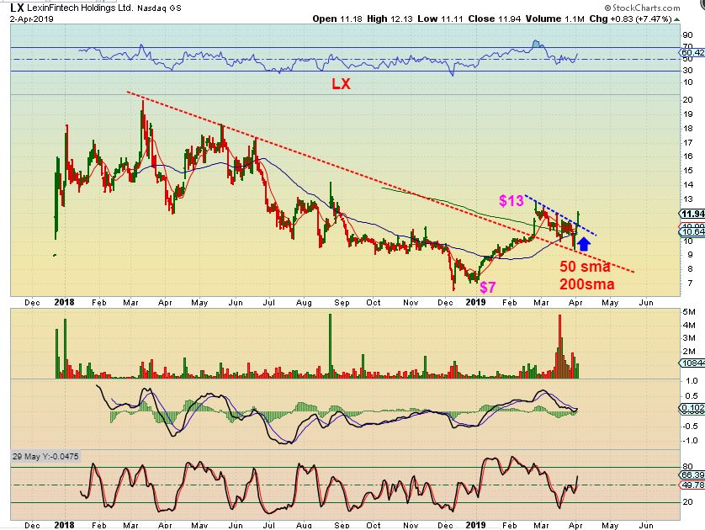
Task: Click the 2M label on the volume axis
Action: point(689,352)
